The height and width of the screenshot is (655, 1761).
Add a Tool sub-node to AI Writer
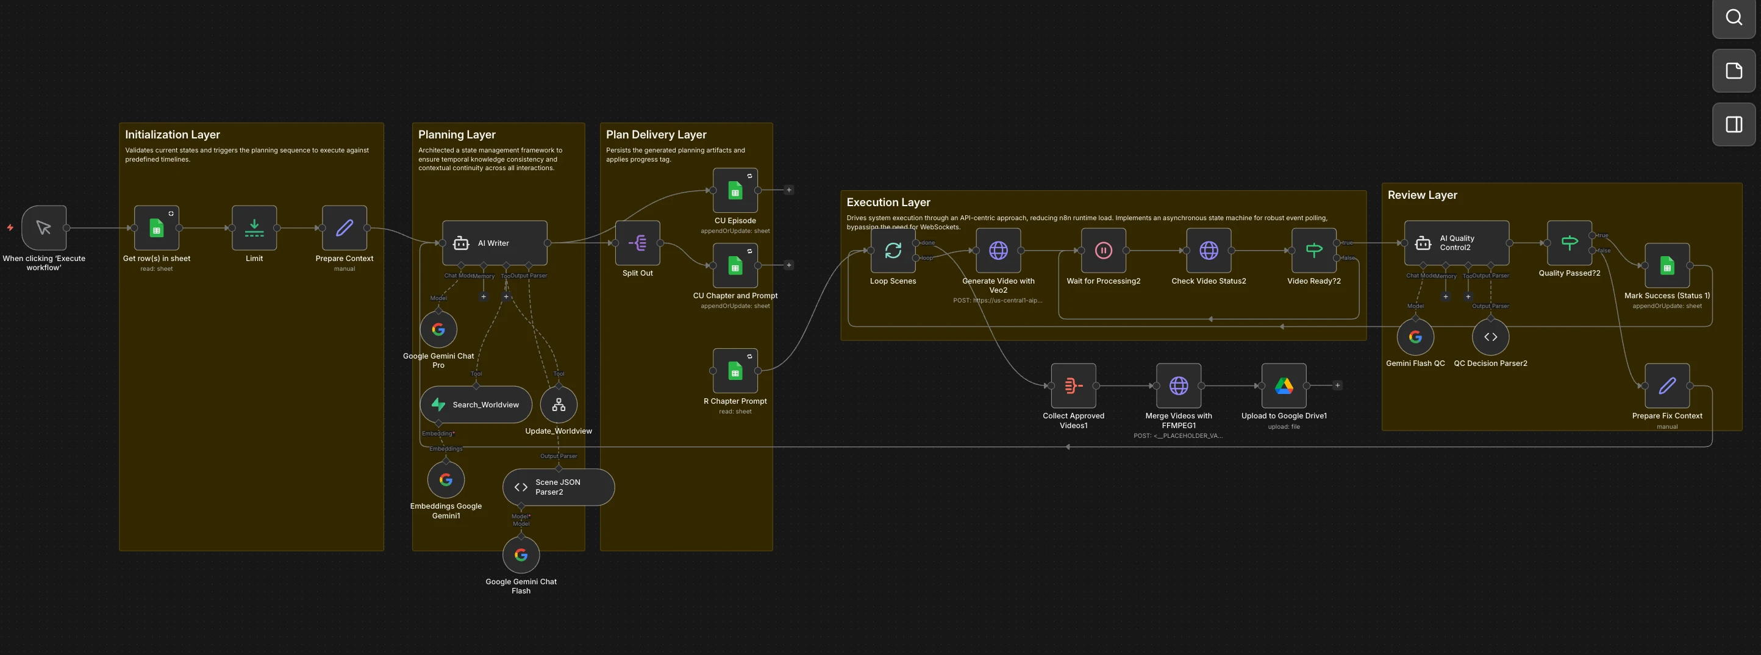pyautogui.click(x=506, y=297)
